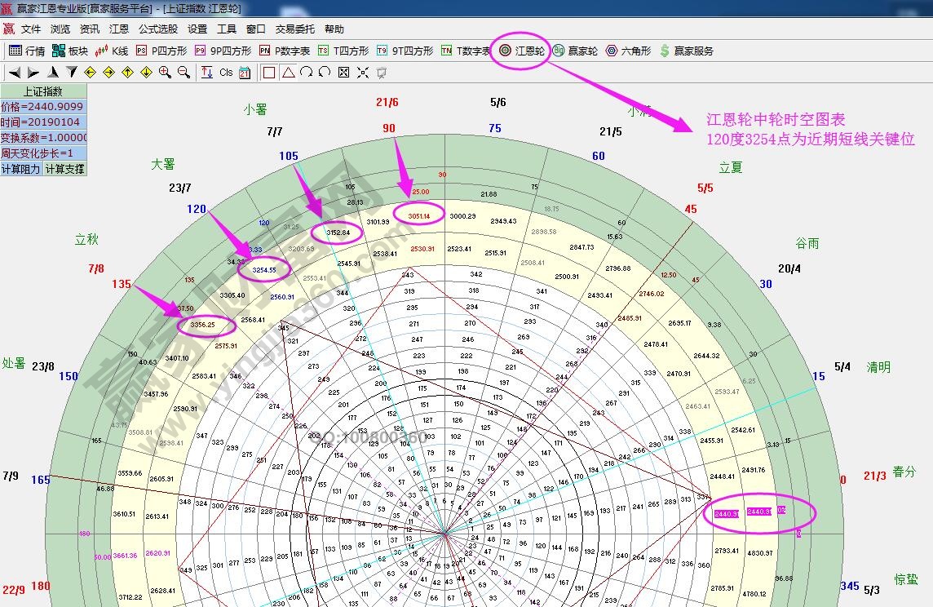933x607 pixels.
Task: Open the K线 candlestick chart view
Action: click(x=112, y=51)
